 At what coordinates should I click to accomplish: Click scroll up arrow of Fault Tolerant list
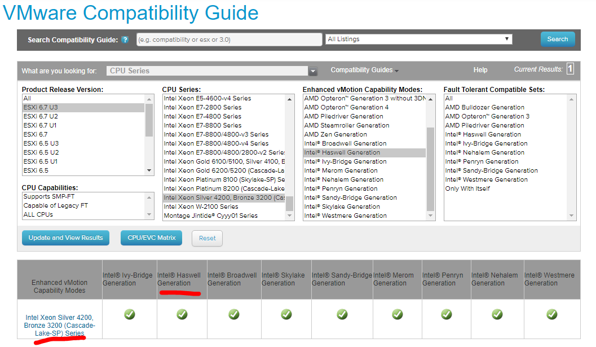click(x=571, y=99)
